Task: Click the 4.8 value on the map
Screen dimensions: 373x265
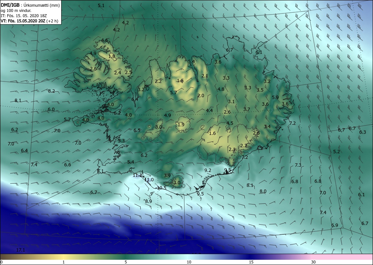Action: click(x=221, y=89)
